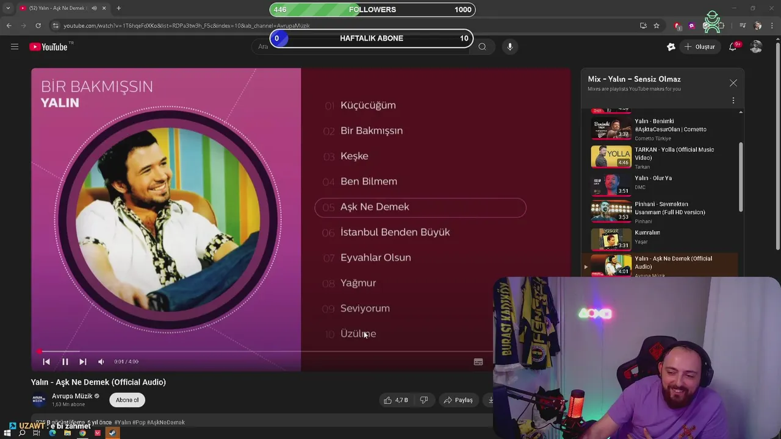Open the Mix playlist three-dot options menu
This screenshot has height=439, width=781.
click(733, 101)
